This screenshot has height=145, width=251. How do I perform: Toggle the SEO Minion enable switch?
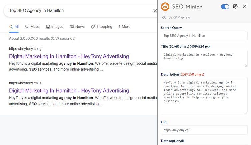coord(225,7)
